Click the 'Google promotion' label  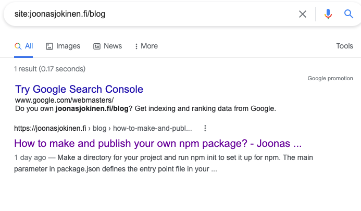330,78
